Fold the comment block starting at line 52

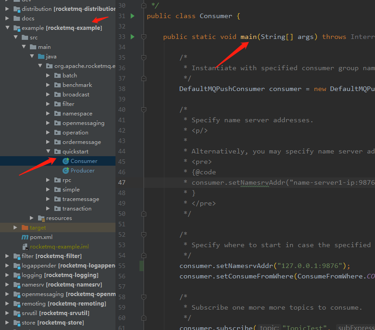point(144,234)
